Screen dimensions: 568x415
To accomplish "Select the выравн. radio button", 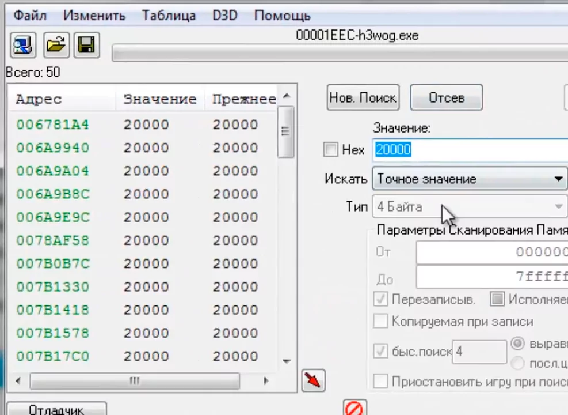I will tap(518, 343).
